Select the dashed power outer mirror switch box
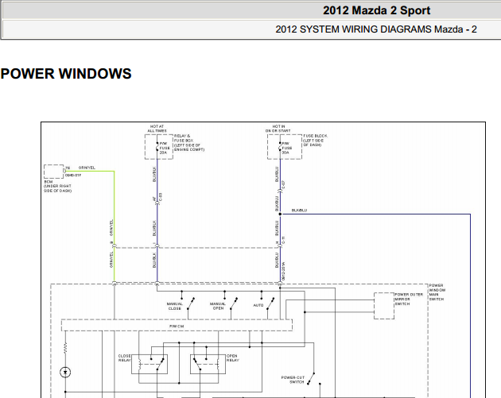Viewport: 501px width, 398px height. 384,306
